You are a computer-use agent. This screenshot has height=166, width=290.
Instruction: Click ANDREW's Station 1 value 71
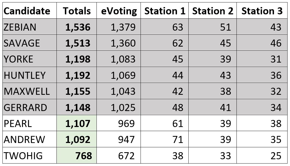(x=165, y=139)
